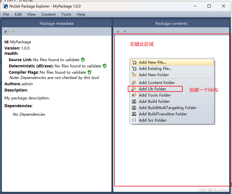Screen dimensions: 232x194
Task: Expand all package contents with double-down chevron
Action: (118, 31)
